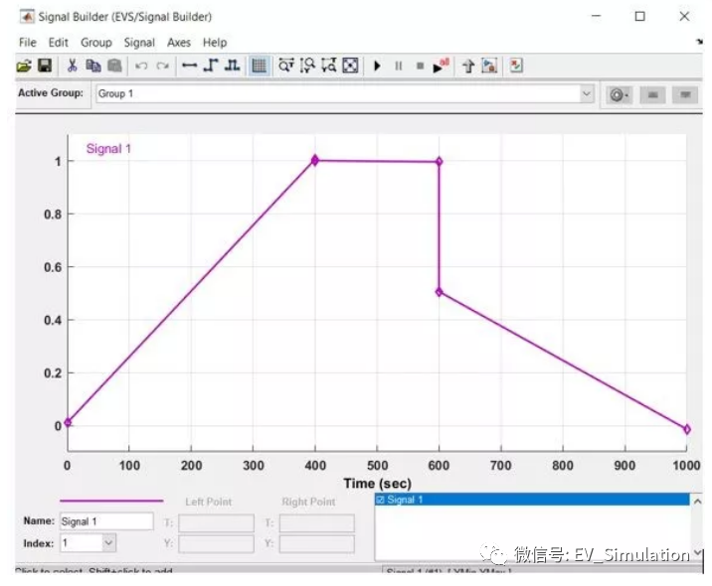Screen dimensions: 712x586
Task: Toggle the snap grid button
Action: (x=260, y=67)
